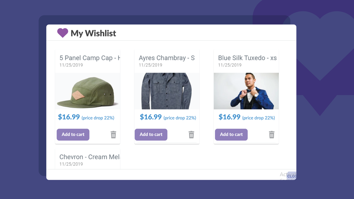The width and height of the screenshot is (354, 199).
Task: Open the Ayres Chambray product title
Action: (167, 58)
